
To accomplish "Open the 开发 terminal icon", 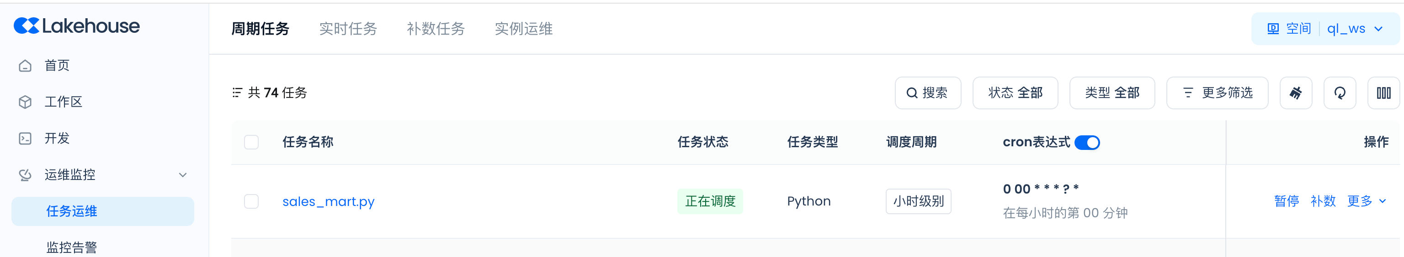I will [25, 139].
